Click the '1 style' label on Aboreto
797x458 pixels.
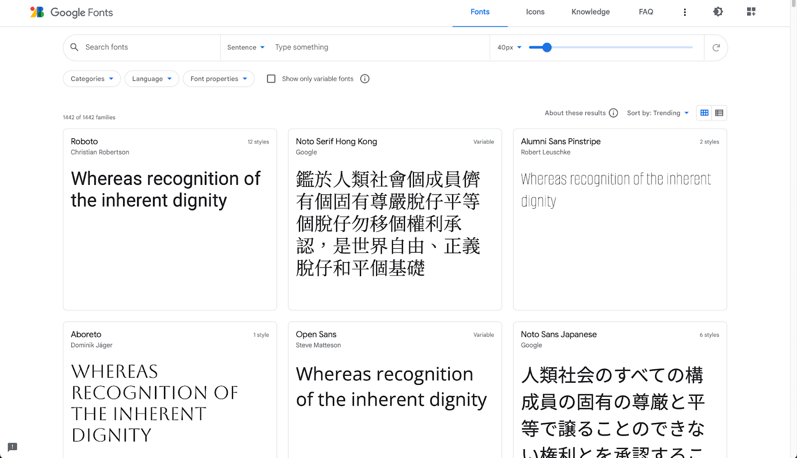261,335
